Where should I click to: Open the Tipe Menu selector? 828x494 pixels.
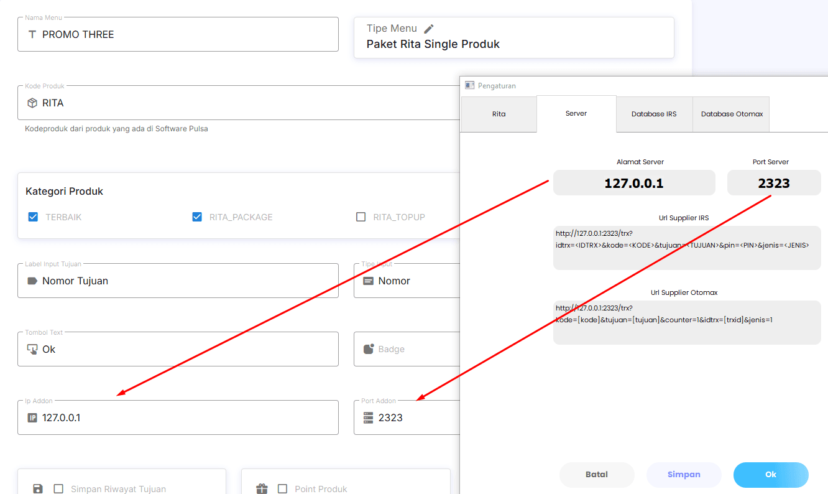coord(513,38)
